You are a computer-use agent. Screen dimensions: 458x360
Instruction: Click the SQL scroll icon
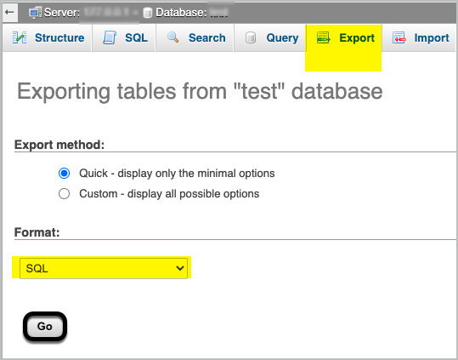(110, 37)
